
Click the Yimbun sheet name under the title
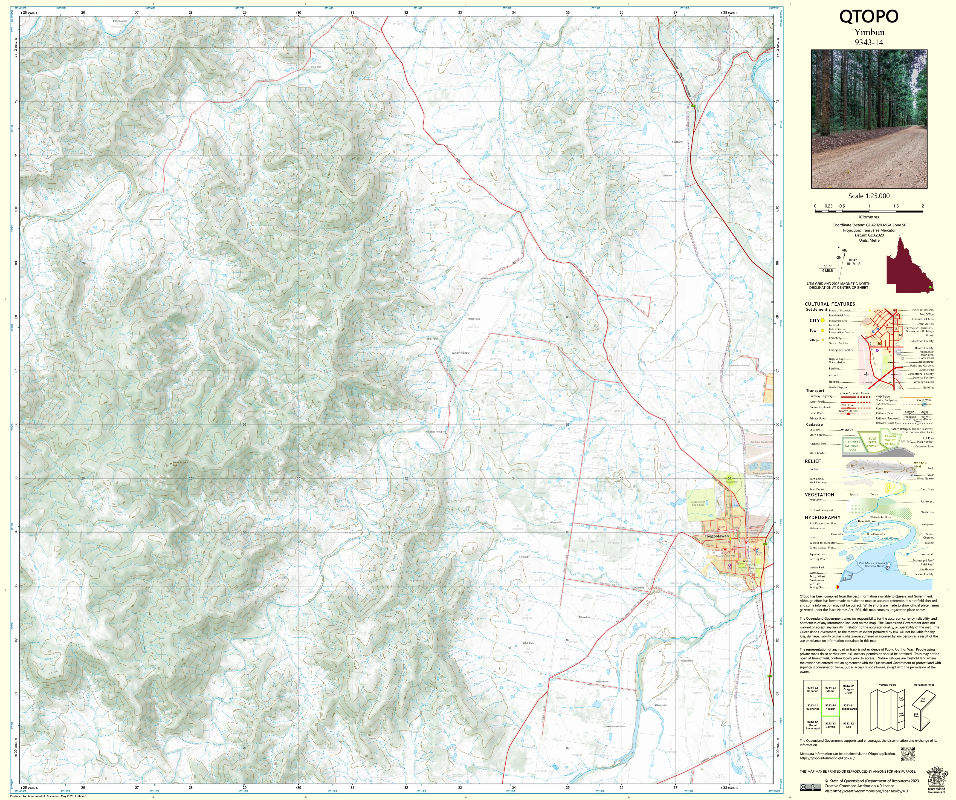coord(869,32)
